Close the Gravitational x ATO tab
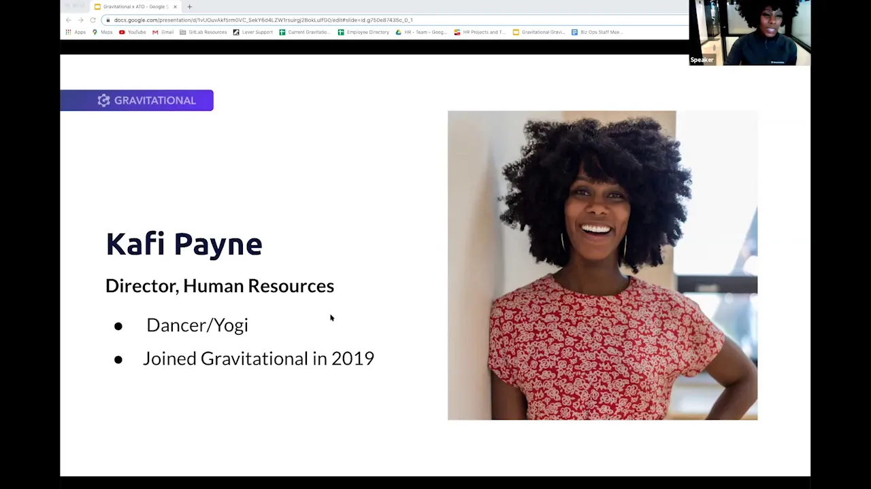The height and width of the screenshot is (489, 871). 175,7
